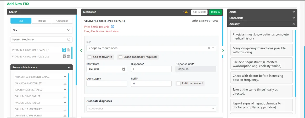305x118 pixels.
Task: Click 'Bile acid sequestrant(s) interfere' advisory
Action: tap(261, 63)
